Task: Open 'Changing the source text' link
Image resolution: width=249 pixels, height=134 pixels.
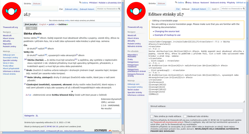Action: point(167,31)
